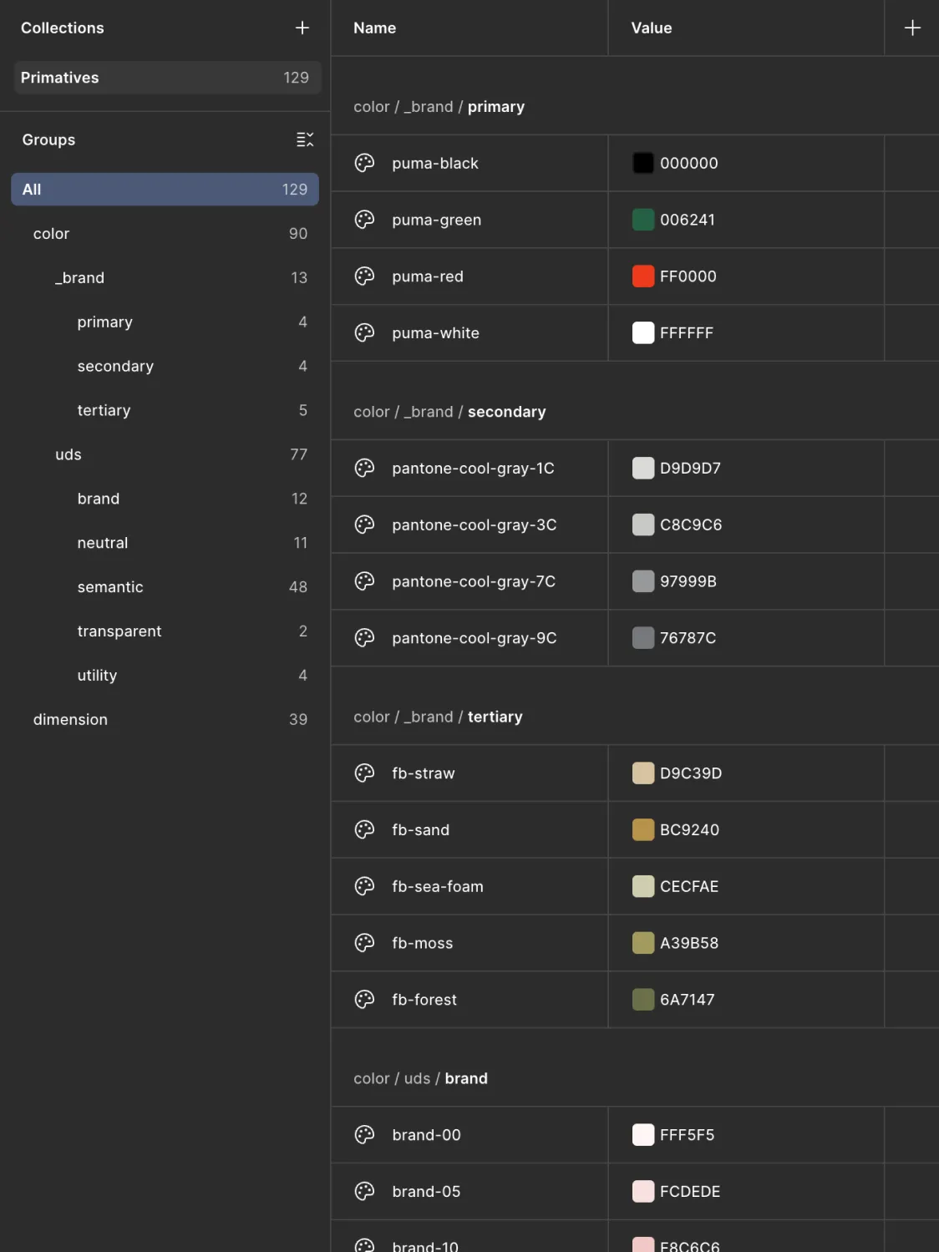Click the palette icon beside puma-black
Image resolution: width=939 pixels, height=1252 pixels.
(364, 163)
